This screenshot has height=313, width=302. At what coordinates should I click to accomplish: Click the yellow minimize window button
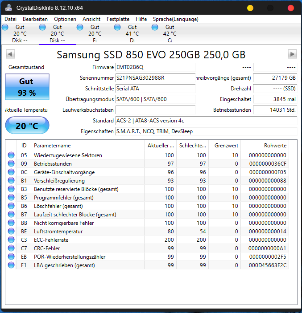pos(250,8)
